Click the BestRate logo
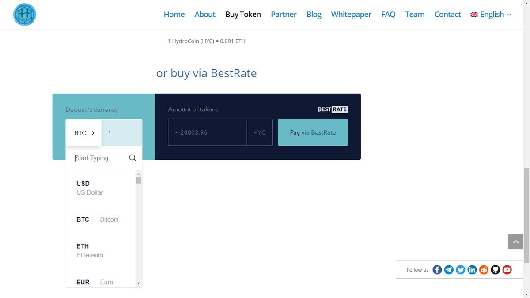The width and height of the screenshot is (530, 298). click(333, 109)
